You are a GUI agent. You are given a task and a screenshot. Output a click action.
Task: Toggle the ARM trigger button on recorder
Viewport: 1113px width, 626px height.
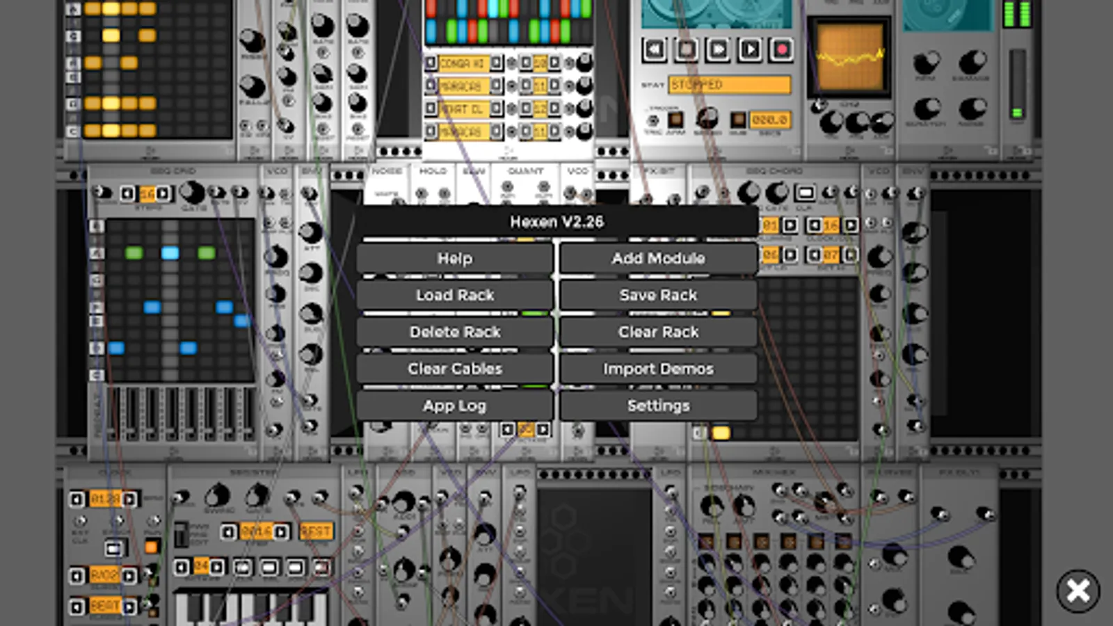click(675, 119)
